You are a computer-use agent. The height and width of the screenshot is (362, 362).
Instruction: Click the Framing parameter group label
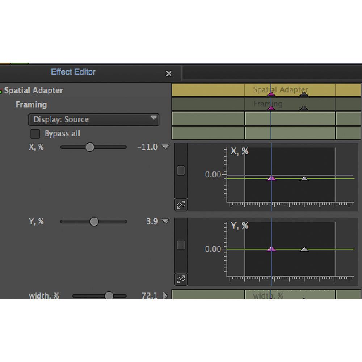click(31, 105)
